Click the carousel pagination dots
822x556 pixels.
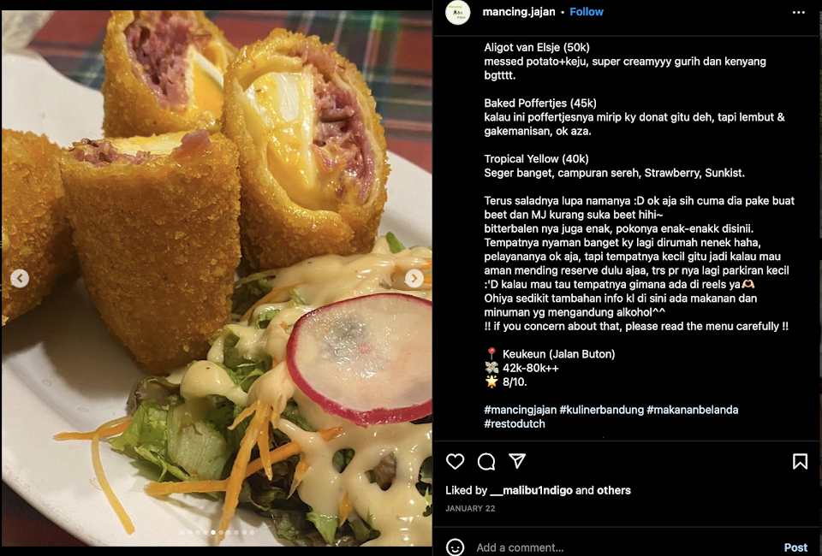(217, 532)
